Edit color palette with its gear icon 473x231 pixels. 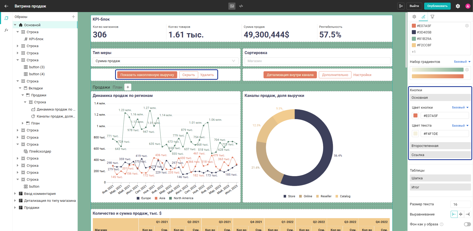pos(467,26)
